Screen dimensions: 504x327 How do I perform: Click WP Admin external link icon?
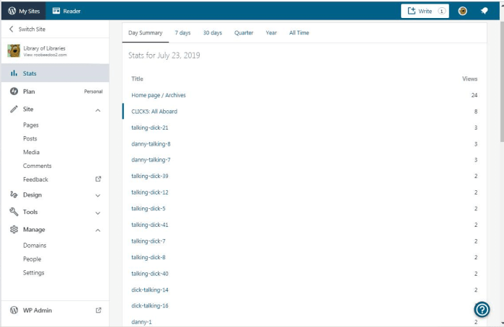[98, 310]
